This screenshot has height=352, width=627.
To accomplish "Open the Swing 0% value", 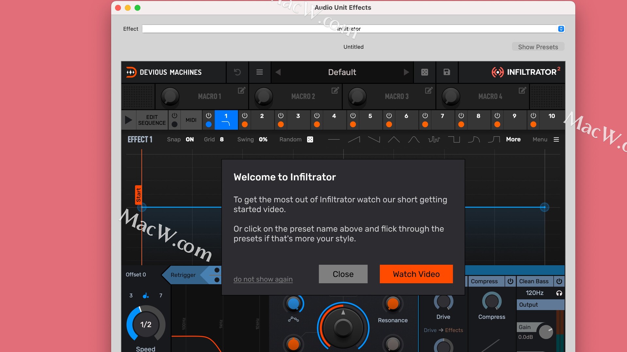I will [x=263, y=139].
